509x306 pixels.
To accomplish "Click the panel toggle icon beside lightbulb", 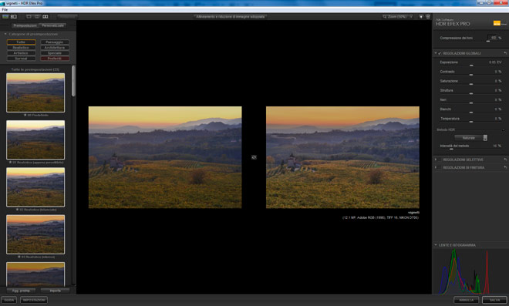I will pyautogui.click(x=428, y=16).
